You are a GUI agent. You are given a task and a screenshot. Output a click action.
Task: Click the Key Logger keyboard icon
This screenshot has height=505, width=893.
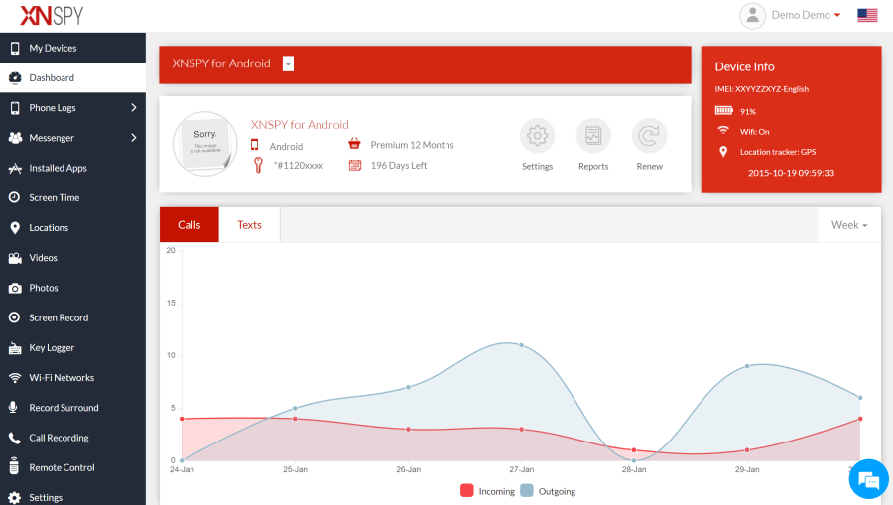(15, 348)
